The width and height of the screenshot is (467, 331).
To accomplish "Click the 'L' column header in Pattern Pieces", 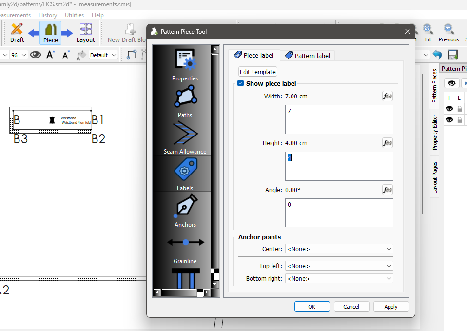I will click(459, 97).
